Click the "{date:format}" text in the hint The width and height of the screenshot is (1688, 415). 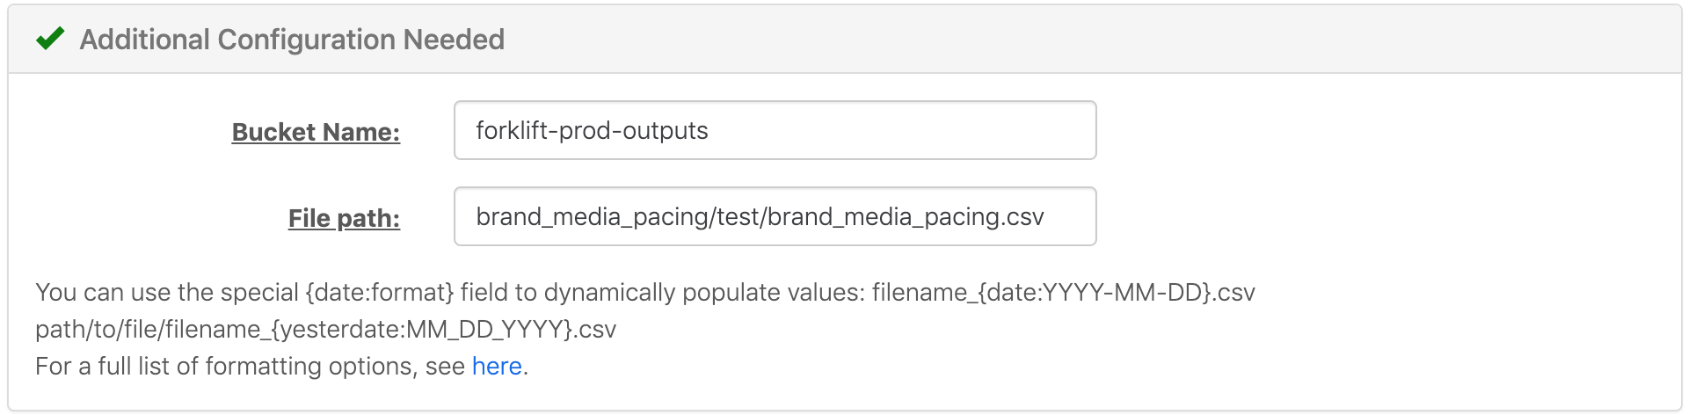(379, 292)
